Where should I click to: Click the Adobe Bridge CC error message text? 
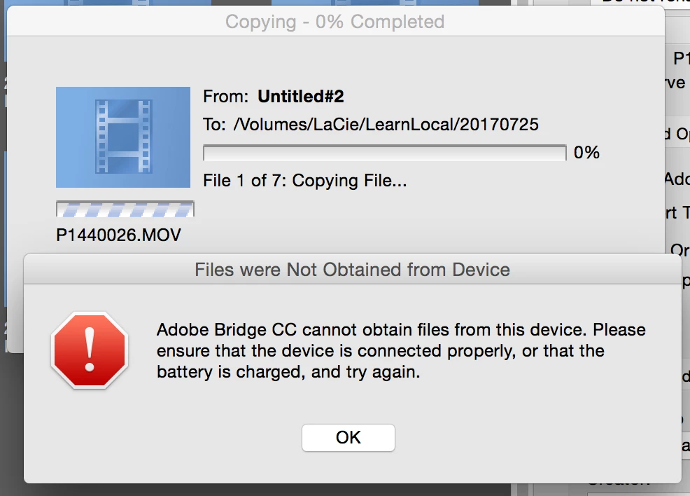point(401,351)
